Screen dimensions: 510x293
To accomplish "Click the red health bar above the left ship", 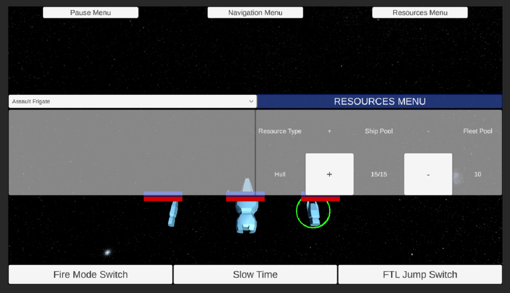I will (163, 199).
